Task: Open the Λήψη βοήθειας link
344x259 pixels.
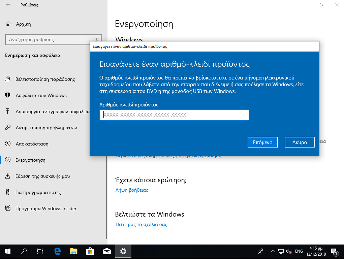Action: 132,190
